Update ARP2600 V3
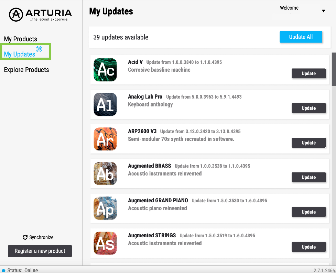Image resolution: width=336 pixels, height=273 pixels. (x=308, y=143)
